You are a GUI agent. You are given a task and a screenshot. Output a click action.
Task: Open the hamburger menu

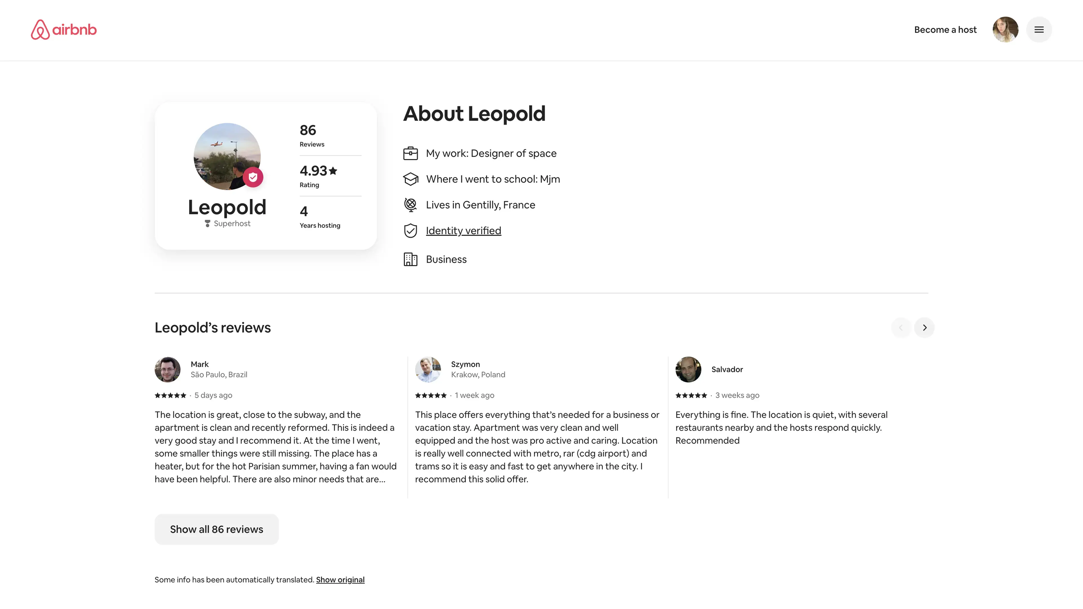coord(1039,29)
